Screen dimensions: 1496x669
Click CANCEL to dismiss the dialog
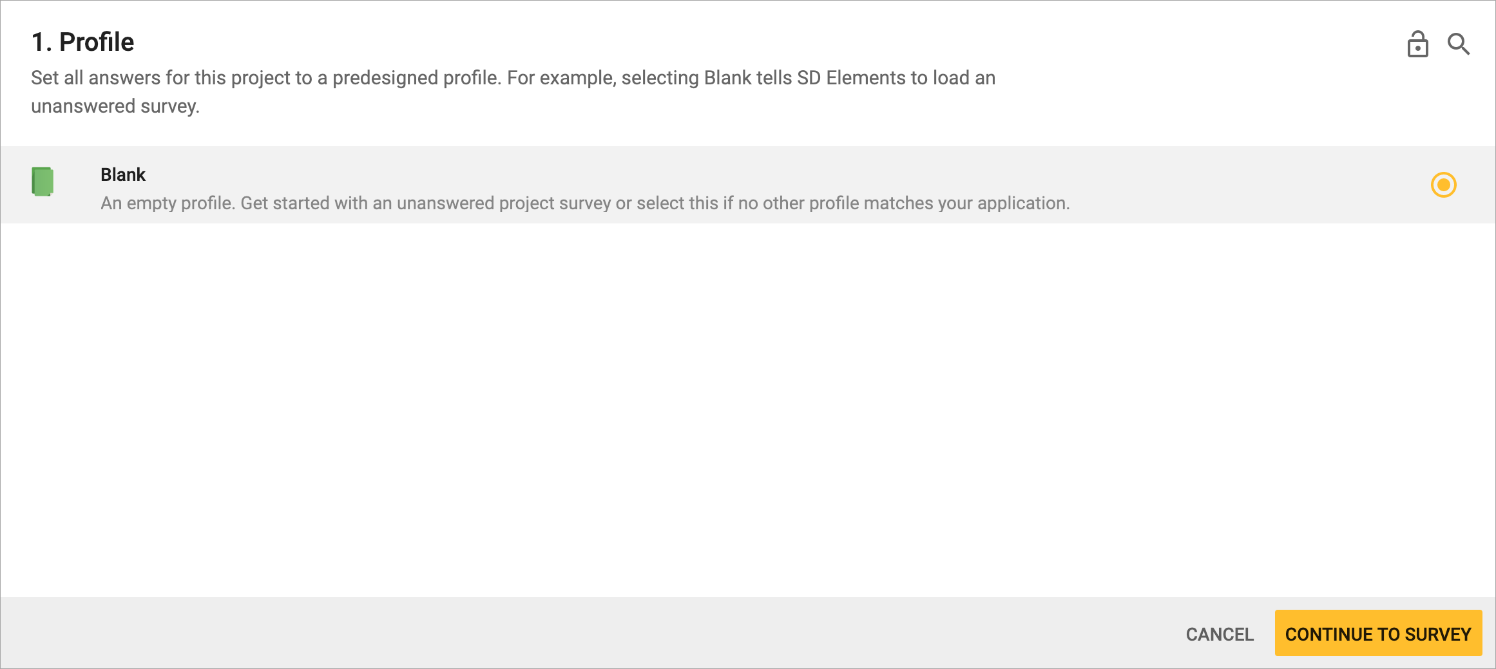point(1218,634)
